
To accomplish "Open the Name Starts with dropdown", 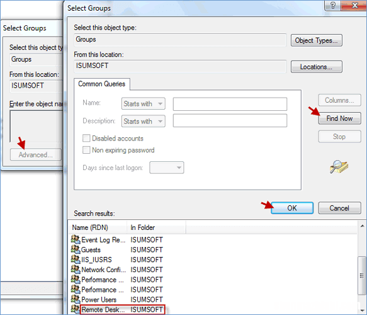I will click(x=144, y=103).
